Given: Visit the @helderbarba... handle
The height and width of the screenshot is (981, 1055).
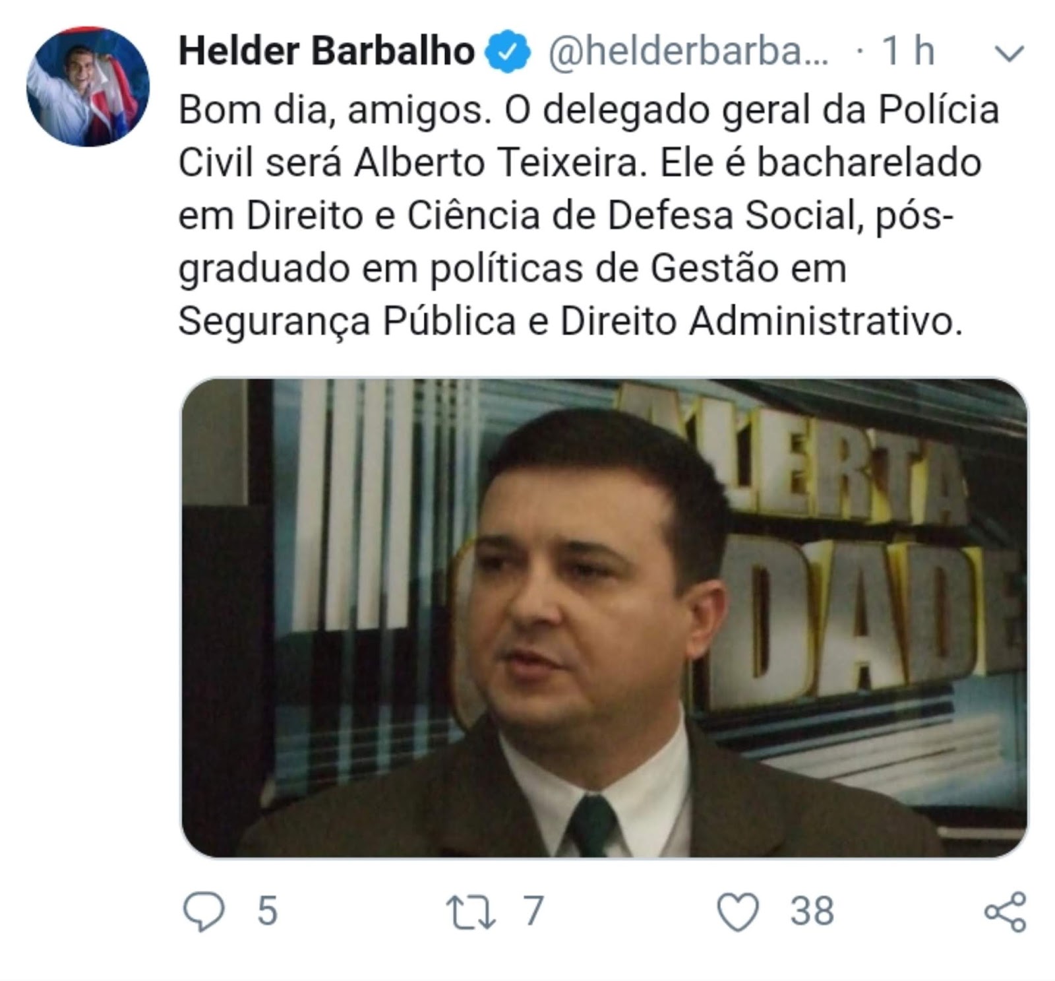Looking at the screenshot, I should click(688, 51).
